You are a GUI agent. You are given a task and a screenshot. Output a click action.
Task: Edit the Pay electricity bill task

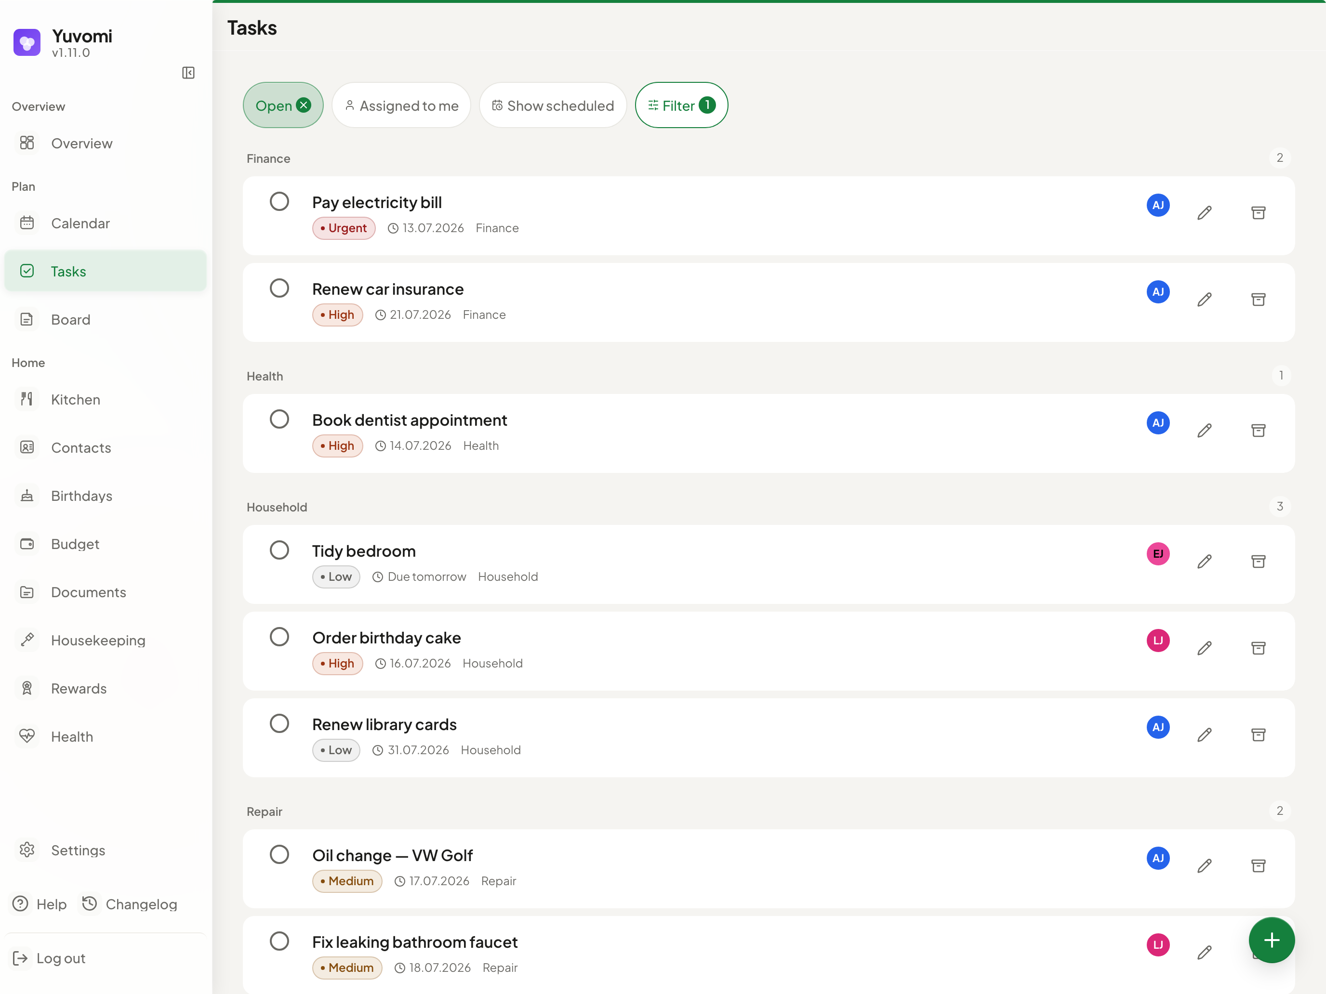[x=1204, y=213]
